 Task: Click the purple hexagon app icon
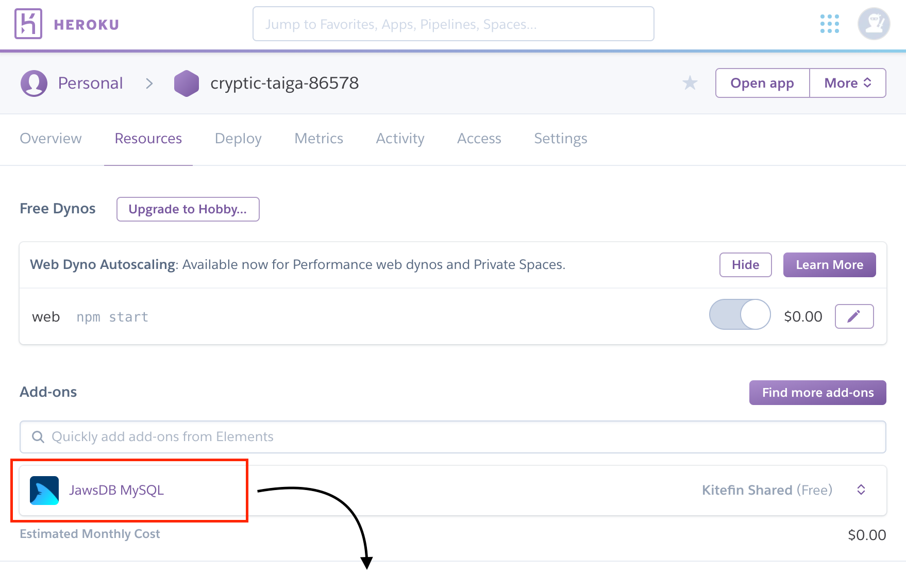point(187,82)
